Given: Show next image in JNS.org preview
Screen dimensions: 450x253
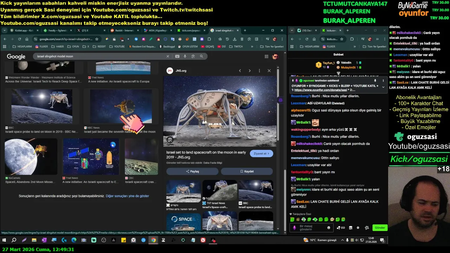Looking at the screenshot, I should click(x=250, y=71).
